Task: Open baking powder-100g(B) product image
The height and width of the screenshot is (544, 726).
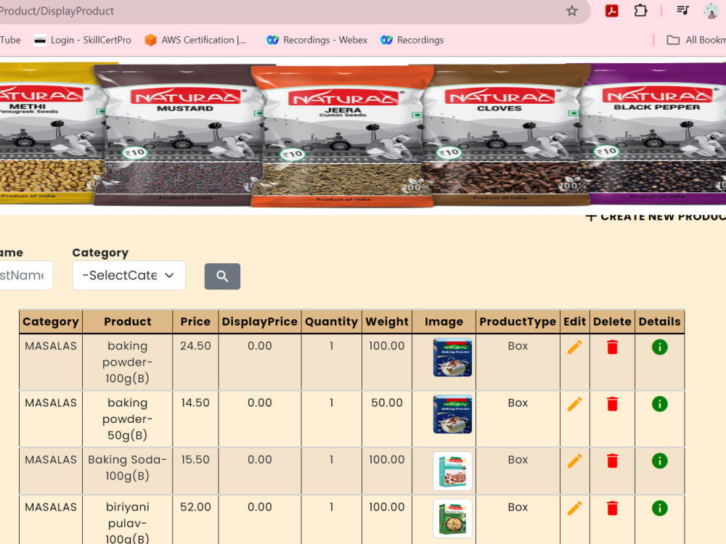Action: tap(452, 357)
